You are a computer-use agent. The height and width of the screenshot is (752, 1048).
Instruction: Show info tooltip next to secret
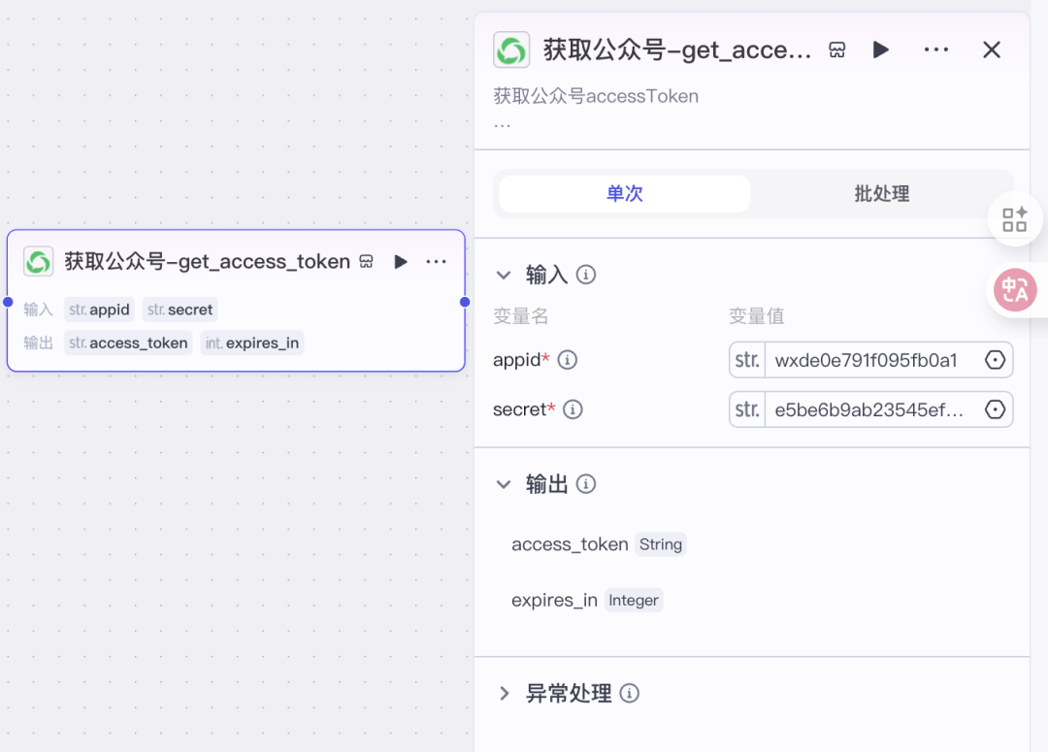tap(573, 409)
